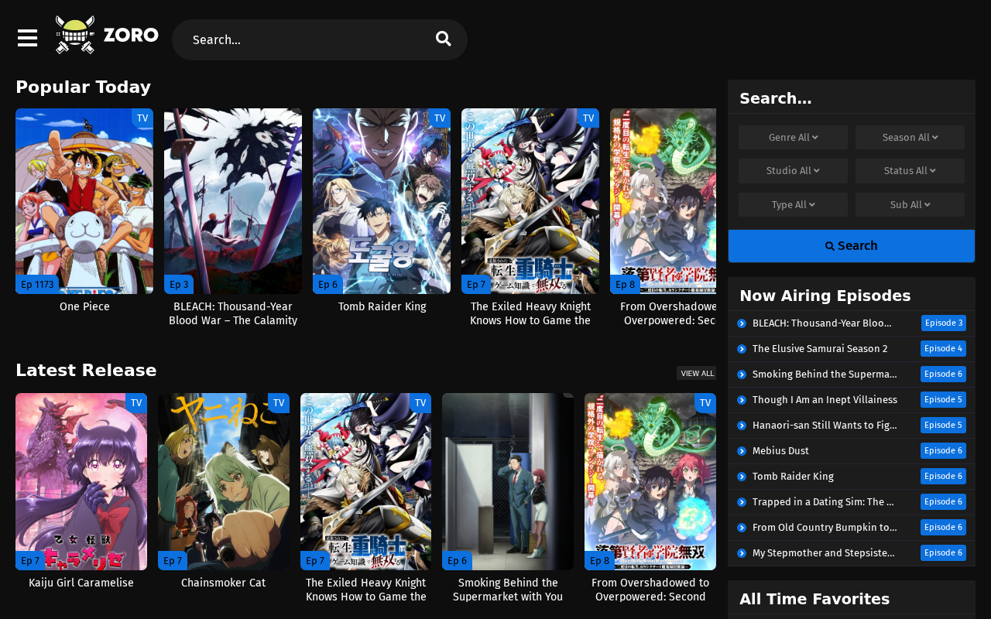991x619 pixels.
Task: Click the Tomb Raider King title under poster
Action: (x=382, y=307)
